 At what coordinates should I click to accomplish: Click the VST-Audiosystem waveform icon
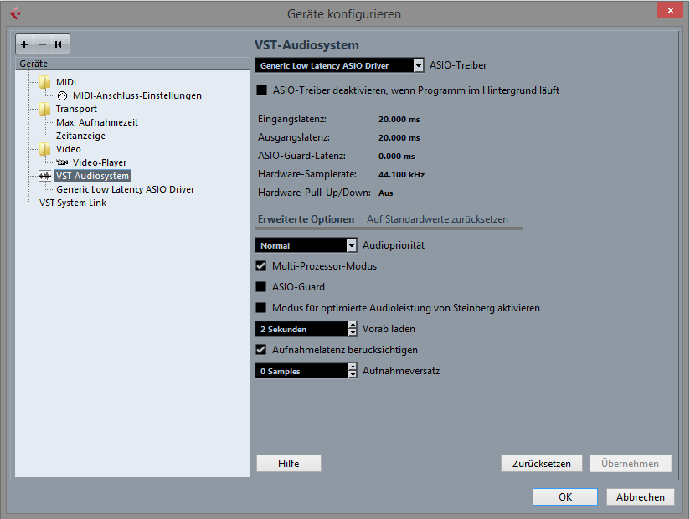tap(45, 177)
